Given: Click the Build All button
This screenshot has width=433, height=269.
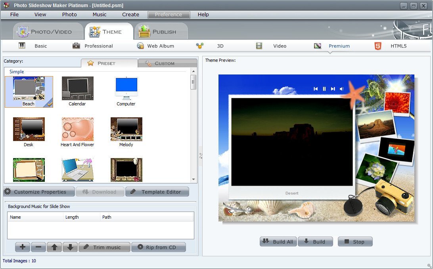Looking at the screenshot, I should point(278,241).
